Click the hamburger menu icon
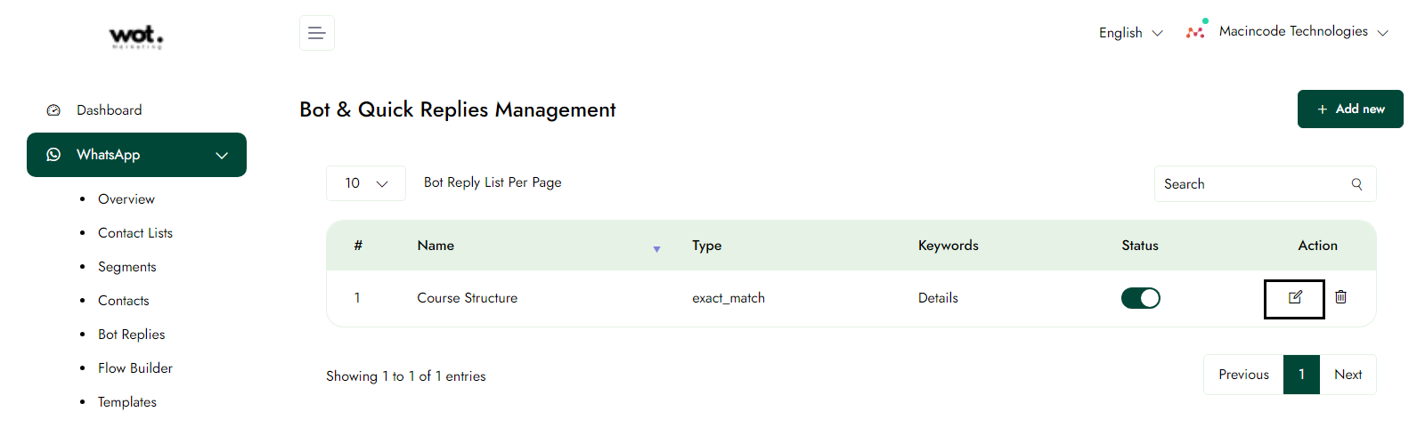This screenshot has height=428, width=1417. pos(316,33)
